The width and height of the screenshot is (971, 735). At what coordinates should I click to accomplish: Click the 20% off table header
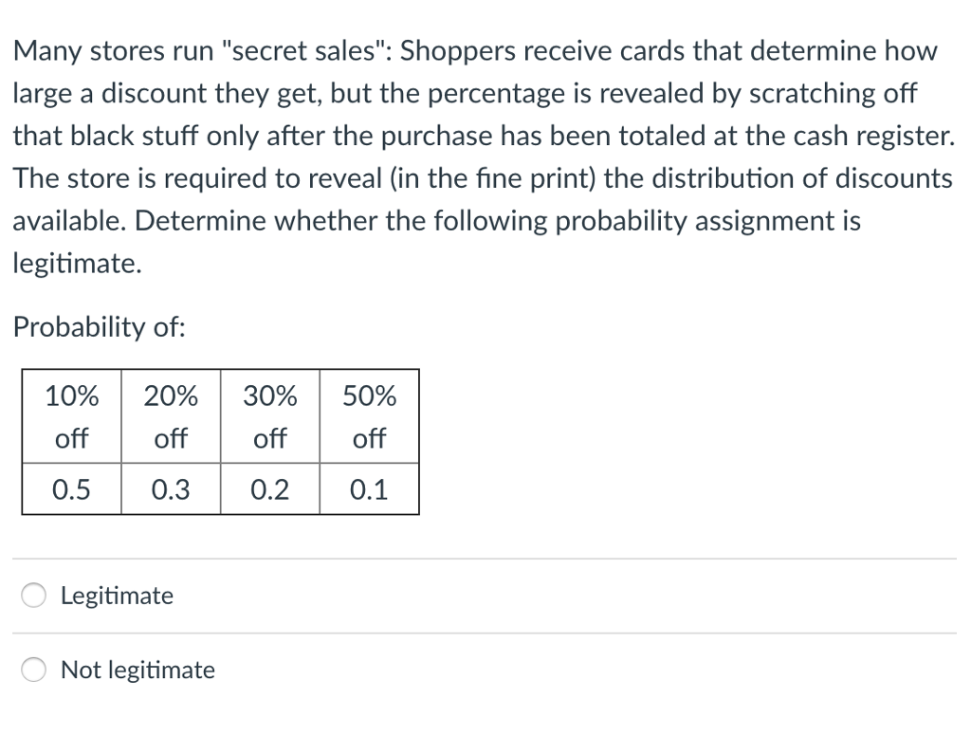(171, 415)
